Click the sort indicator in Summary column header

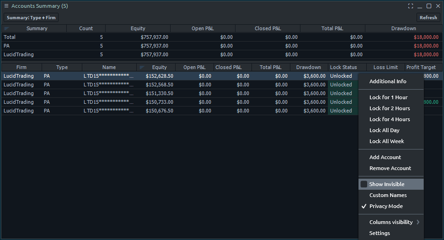click(7, 28)
